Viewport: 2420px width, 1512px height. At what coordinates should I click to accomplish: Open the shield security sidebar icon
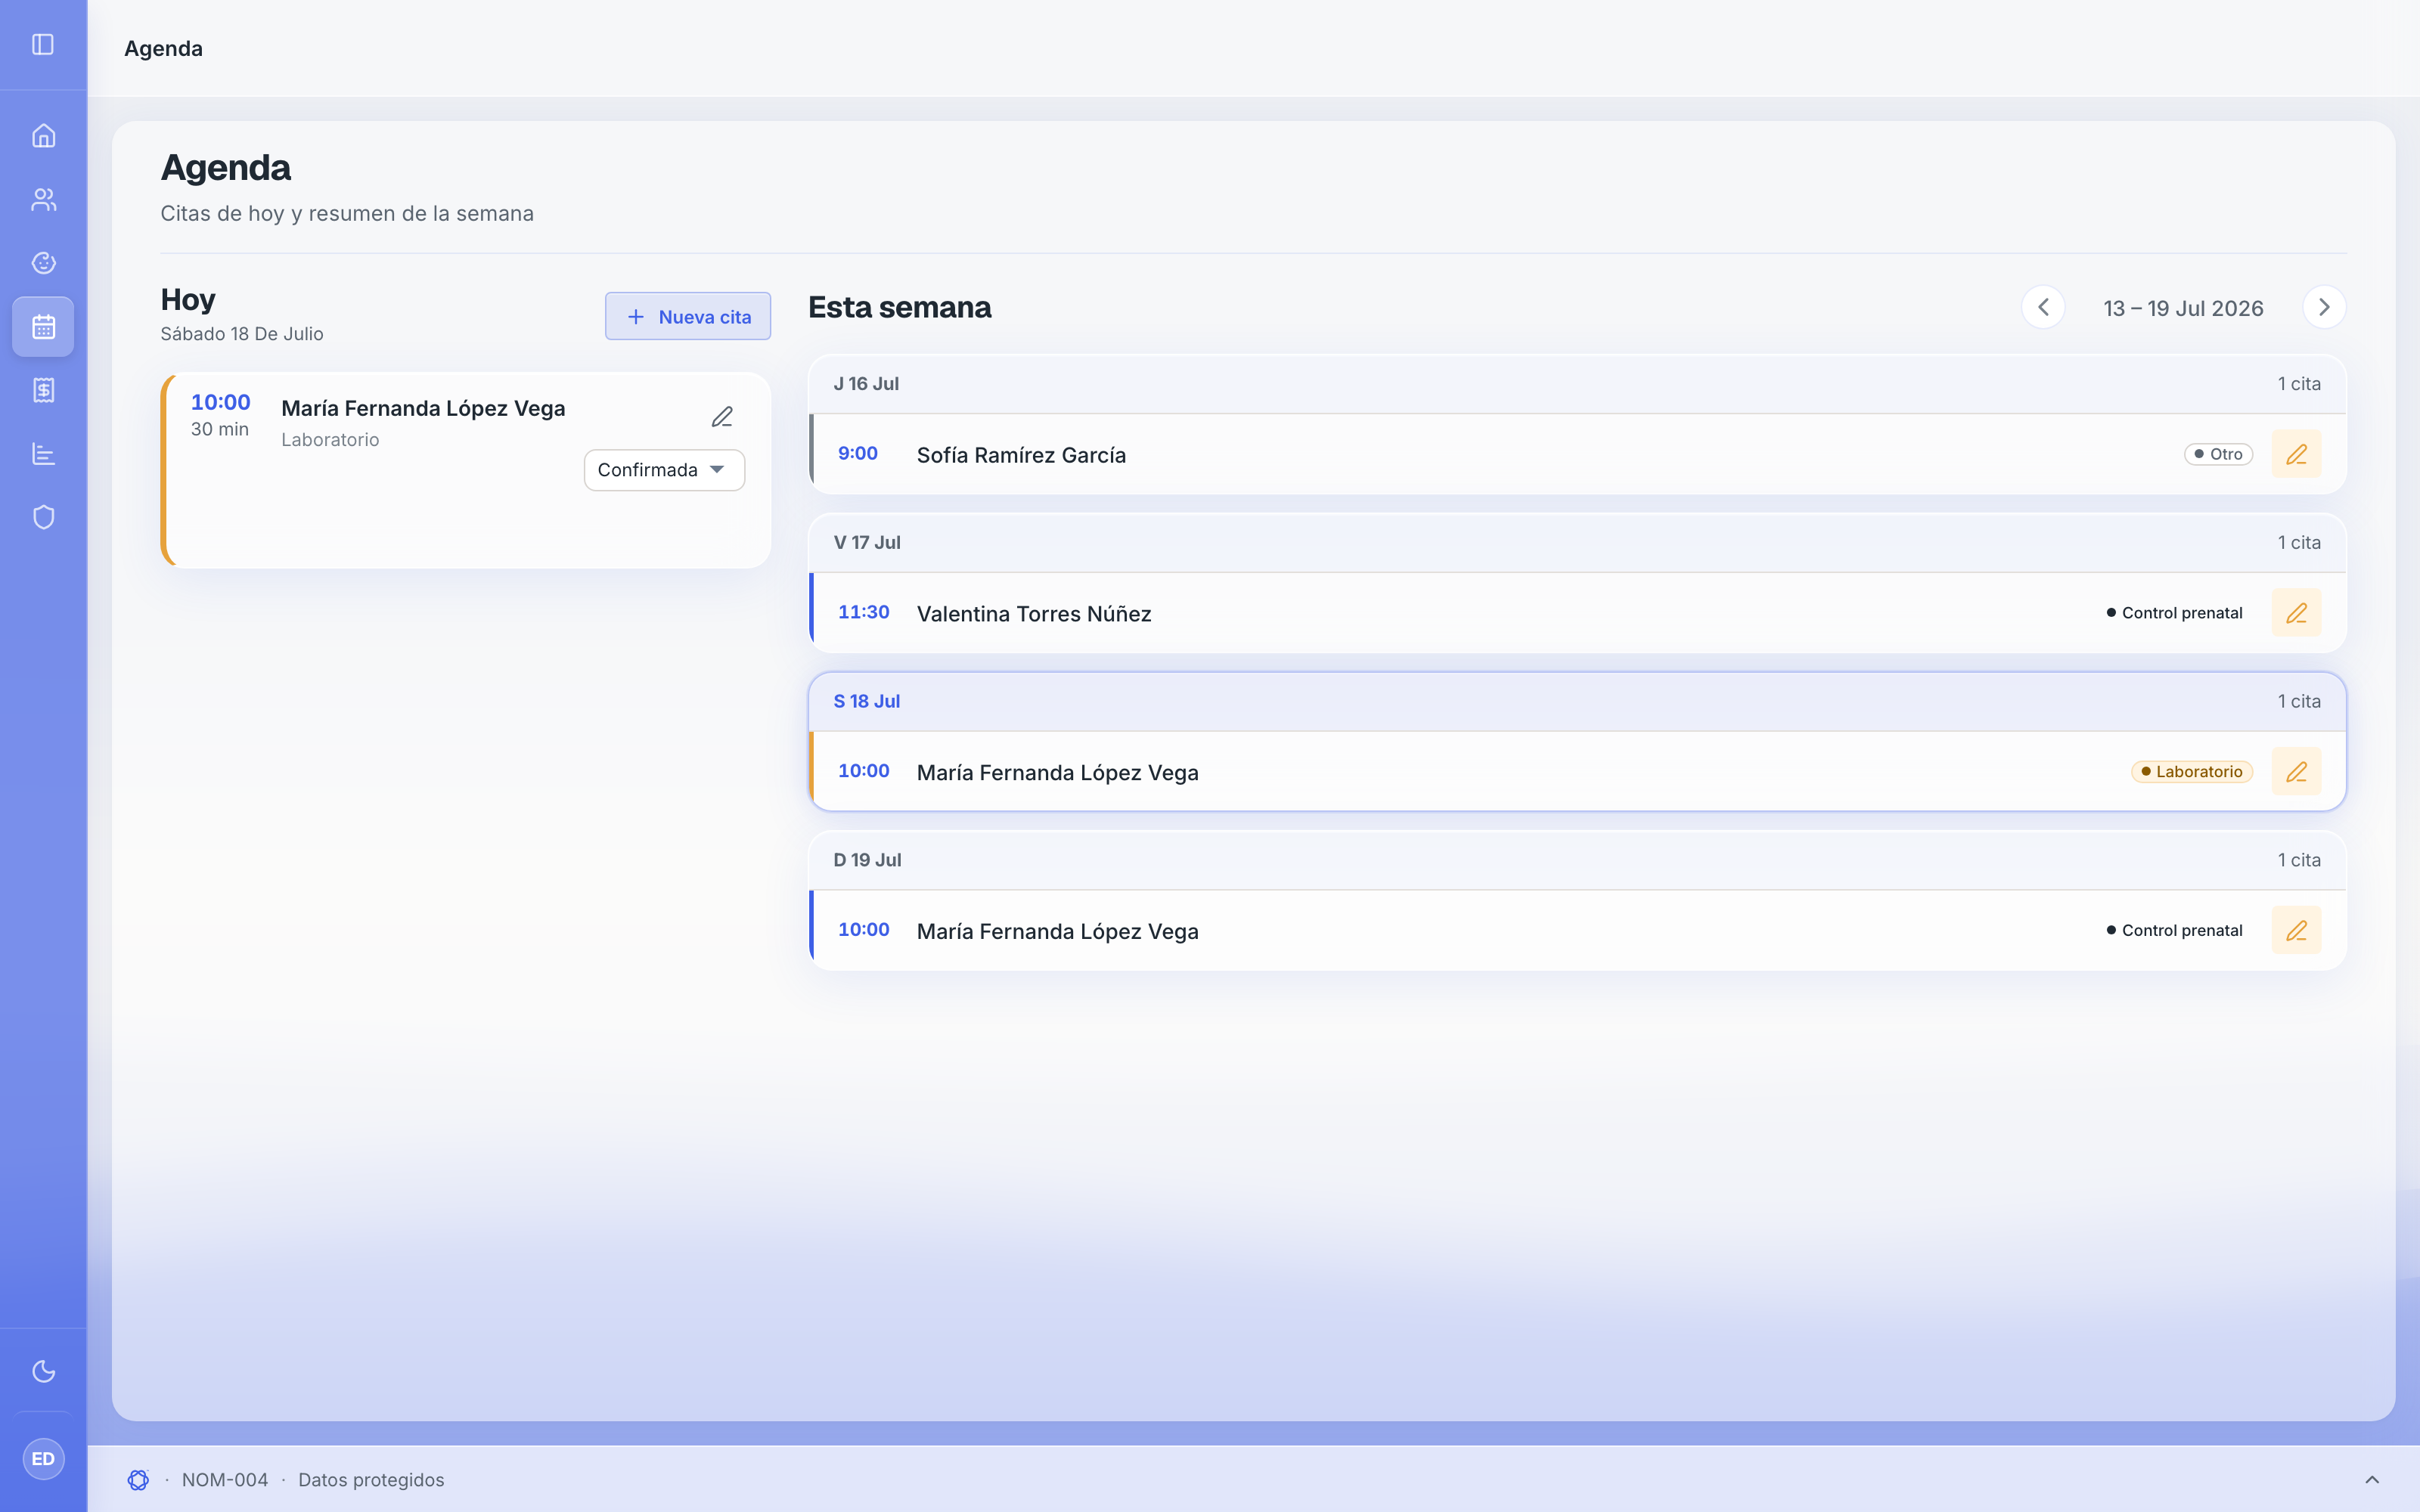click(43, 517)
